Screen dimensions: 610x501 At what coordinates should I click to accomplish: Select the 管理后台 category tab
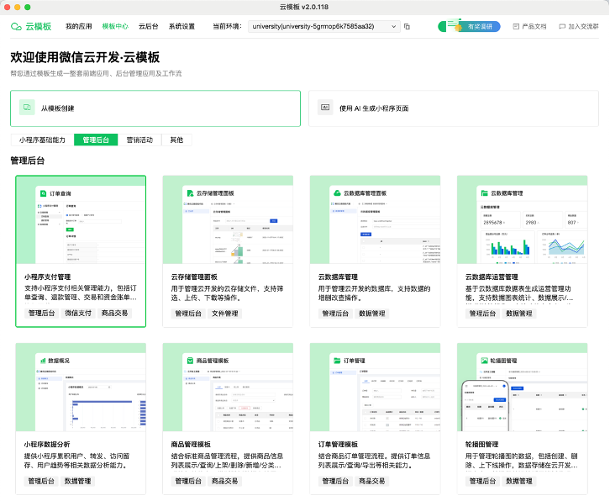coord(96,140)
